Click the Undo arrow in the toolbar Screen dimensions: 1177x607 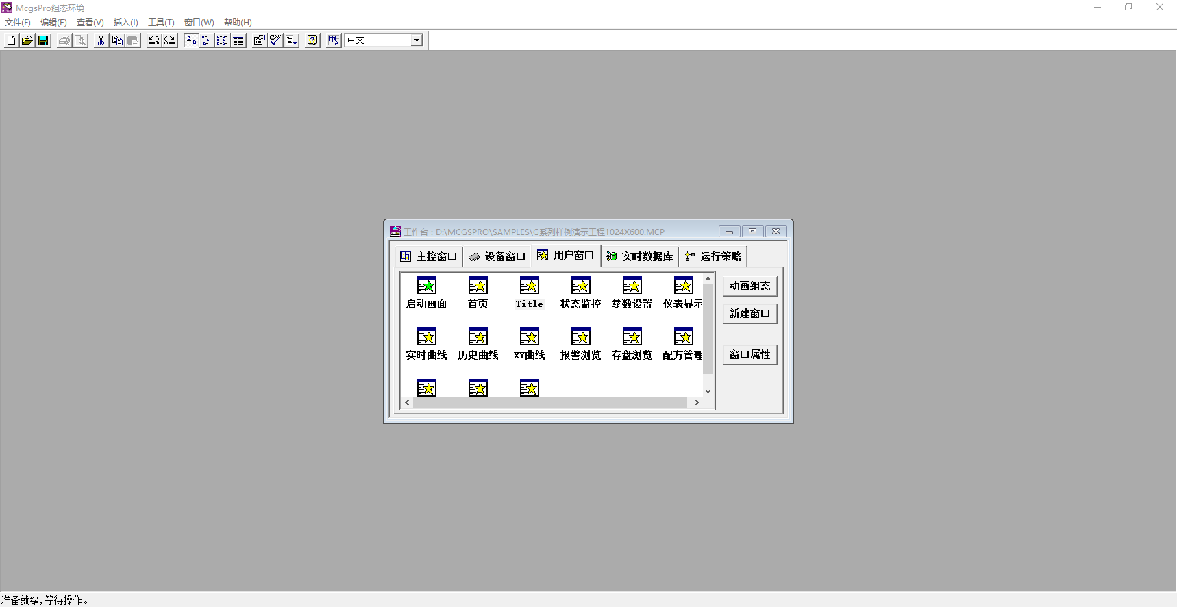pyautogui.click(x=153, y=40)
